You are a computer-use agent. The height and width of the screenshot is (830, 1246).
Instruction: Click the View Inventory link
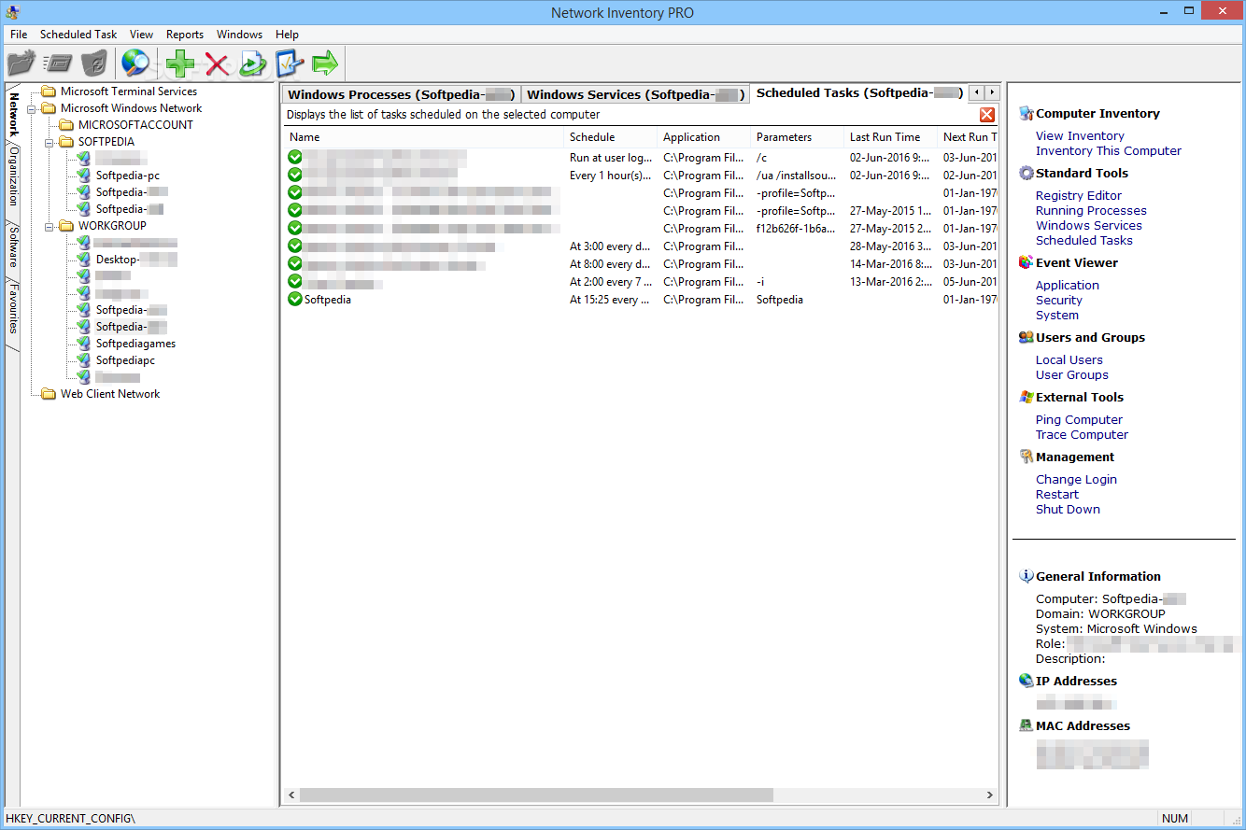pos(1080,135)
